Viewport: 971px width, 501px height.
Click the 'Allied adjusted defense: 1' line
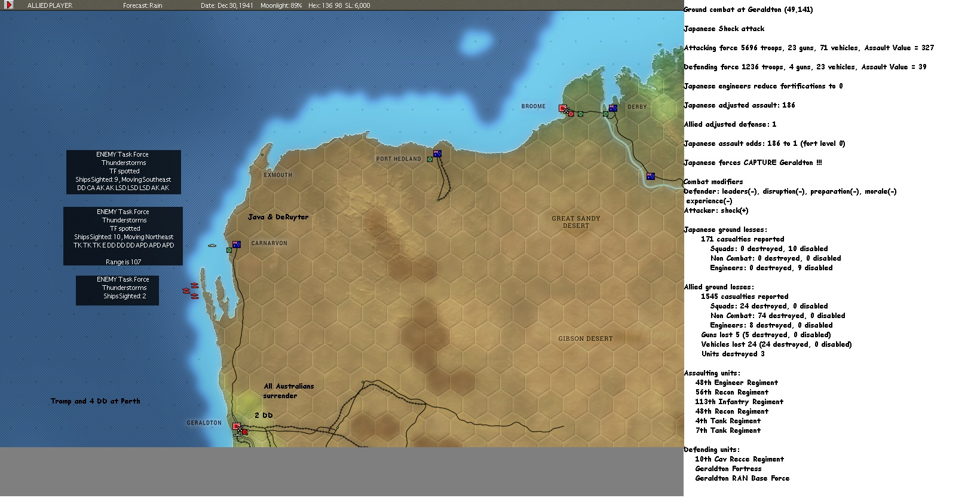730,124
